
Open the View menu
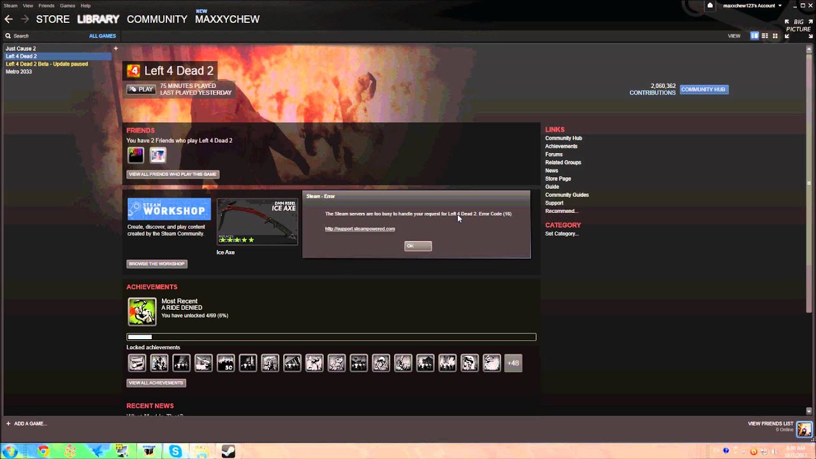[x=28, y=6]
